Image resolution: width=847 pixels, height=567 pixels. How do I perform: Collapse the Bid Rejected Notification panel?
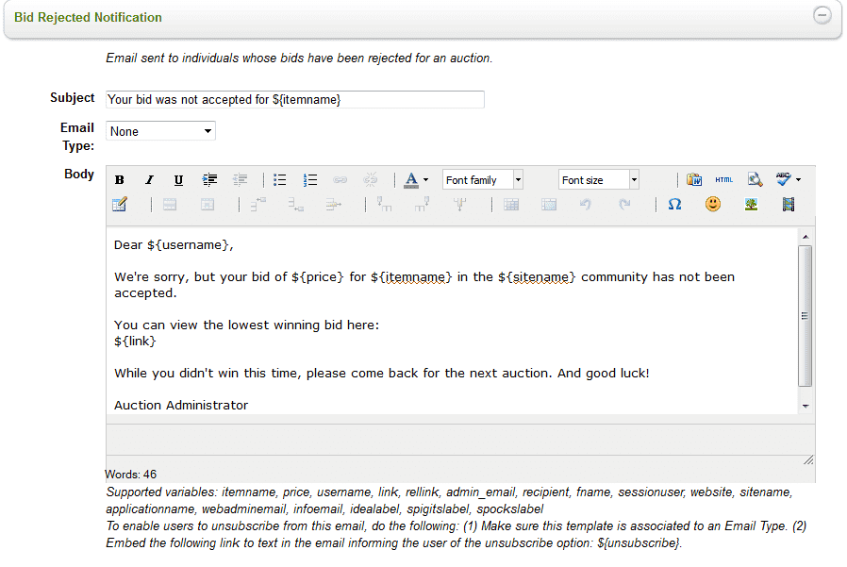822,16
